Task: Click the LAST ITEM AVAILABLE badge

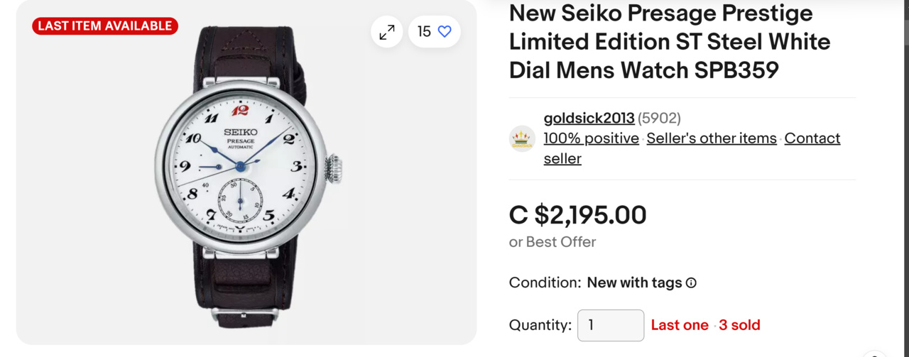Action: point(105,26)
